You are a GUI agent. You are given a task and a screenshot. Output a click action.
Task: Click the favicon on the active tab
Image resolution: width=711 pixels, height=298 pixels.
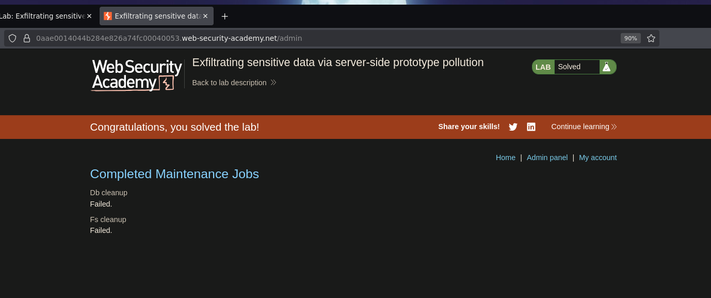coord(108,16)
